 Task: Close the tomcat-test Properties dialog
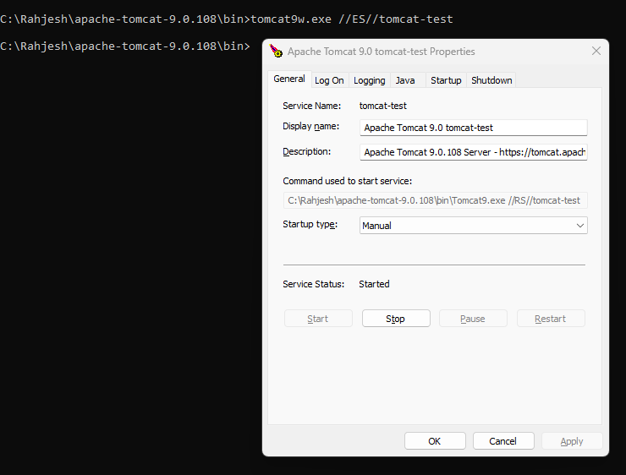coord(596,51)
